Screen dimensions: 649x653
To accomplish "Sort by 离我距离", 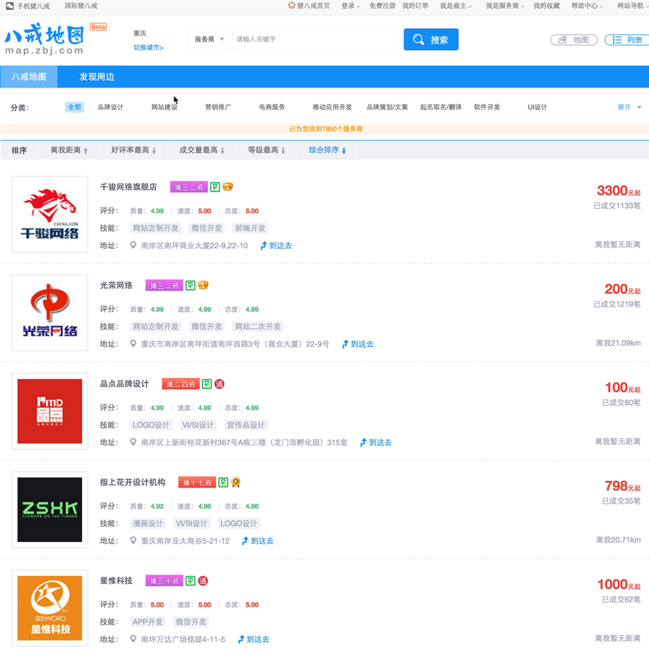I will (69, 150).
